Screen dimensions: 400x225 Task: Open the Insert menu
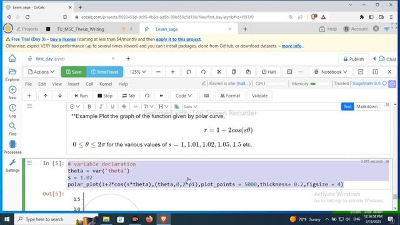point(74,84)
